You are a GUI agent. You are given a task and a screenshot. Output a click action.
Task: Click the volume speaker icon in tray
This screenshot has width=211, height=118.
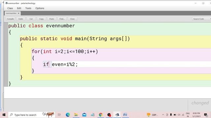[179, 115]
